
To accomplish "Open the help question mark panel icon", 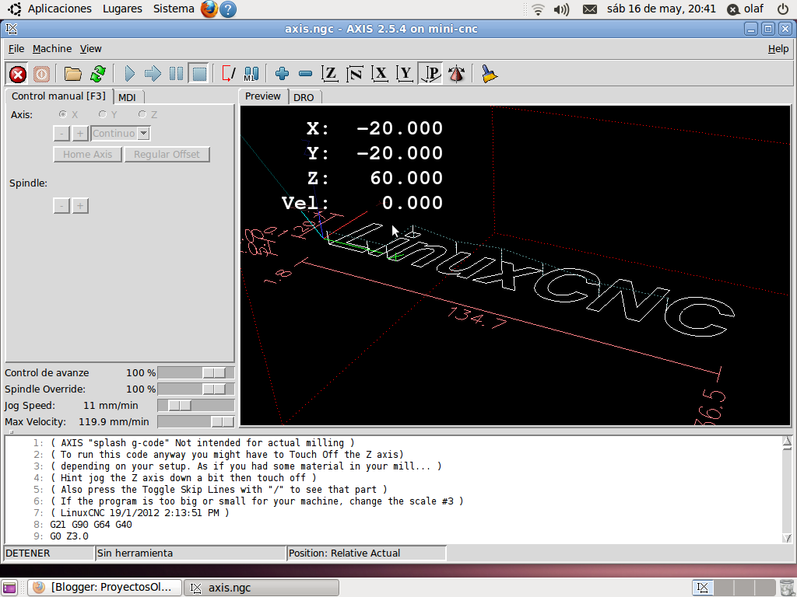I will click(x=228, y=9).
